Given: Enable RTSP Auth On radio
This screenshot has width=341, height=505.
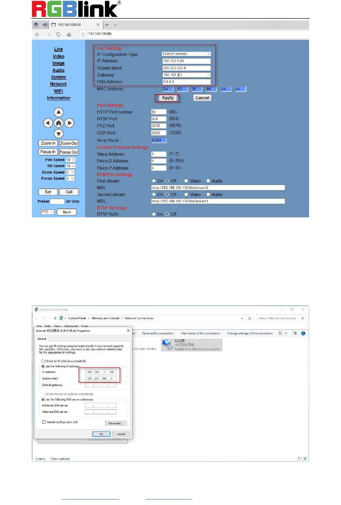Looking at the screenshot, I should tap(154, 214).
